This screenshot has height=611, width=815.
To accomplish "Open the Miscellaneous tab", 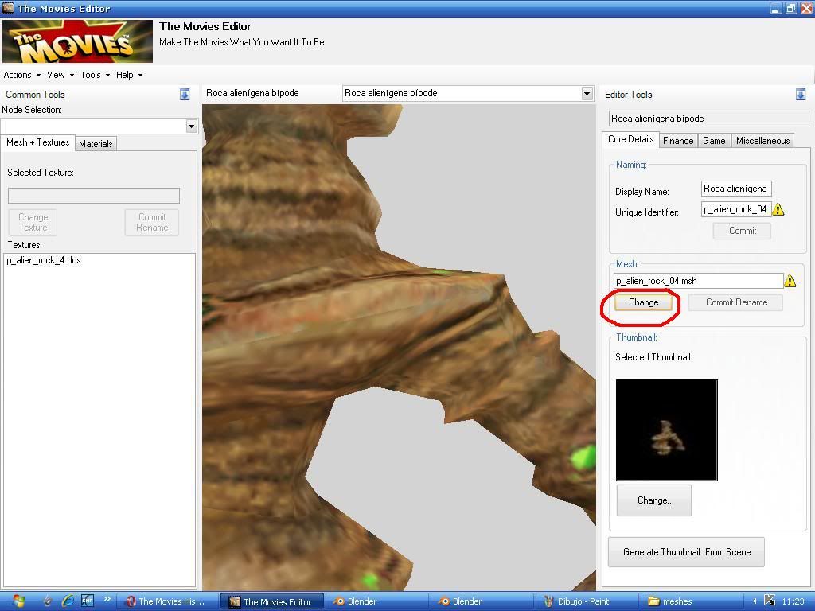I will click(x=763, y=141).
